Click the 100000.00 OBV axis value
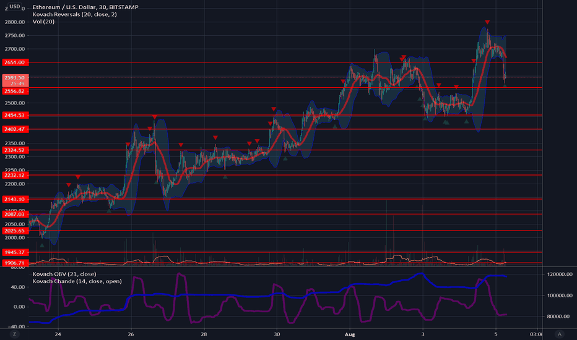This screenshot has width=577, height=340. coord(560,295)
